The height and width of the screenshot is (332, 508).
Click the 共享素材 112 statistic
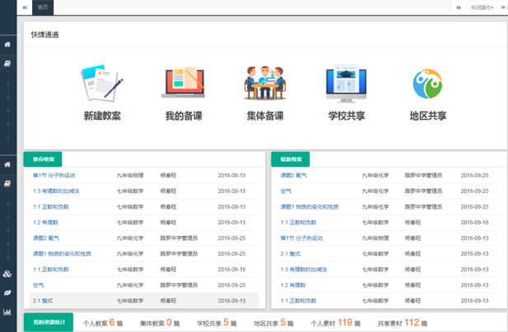[x=398, y=323]
